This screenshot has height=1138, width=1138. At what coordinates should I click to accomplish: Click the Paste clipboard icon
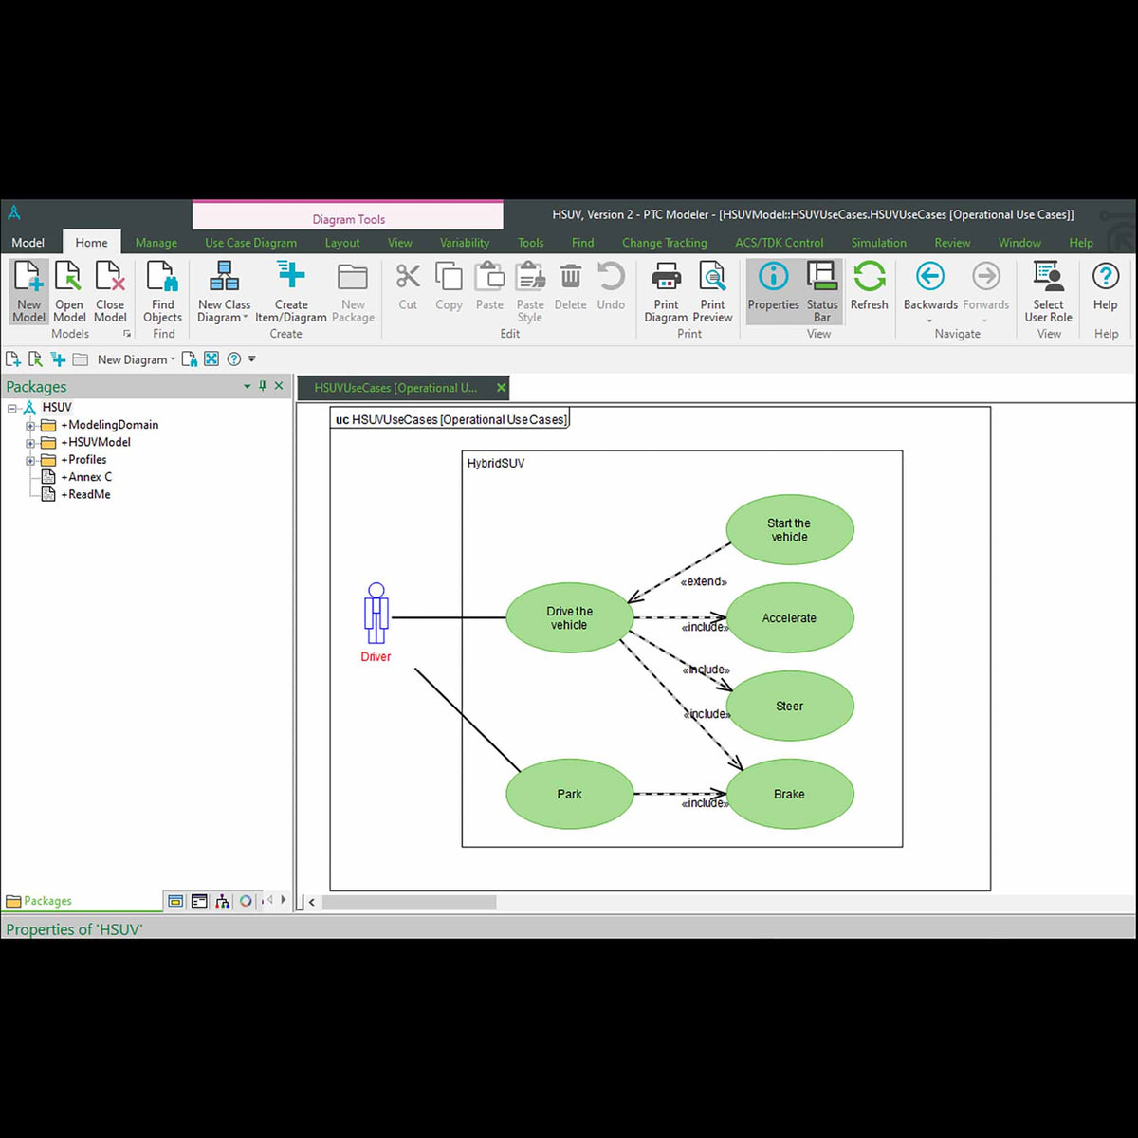tap(489, 276)
